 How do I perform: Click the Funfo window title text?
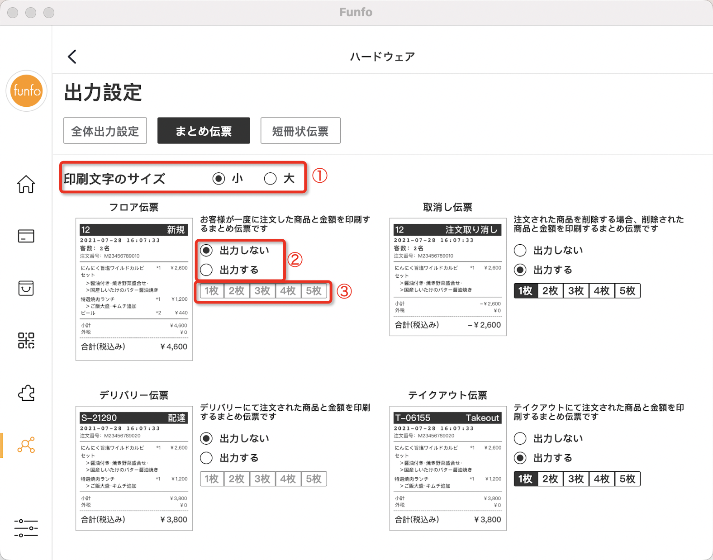tap(356, 12)
